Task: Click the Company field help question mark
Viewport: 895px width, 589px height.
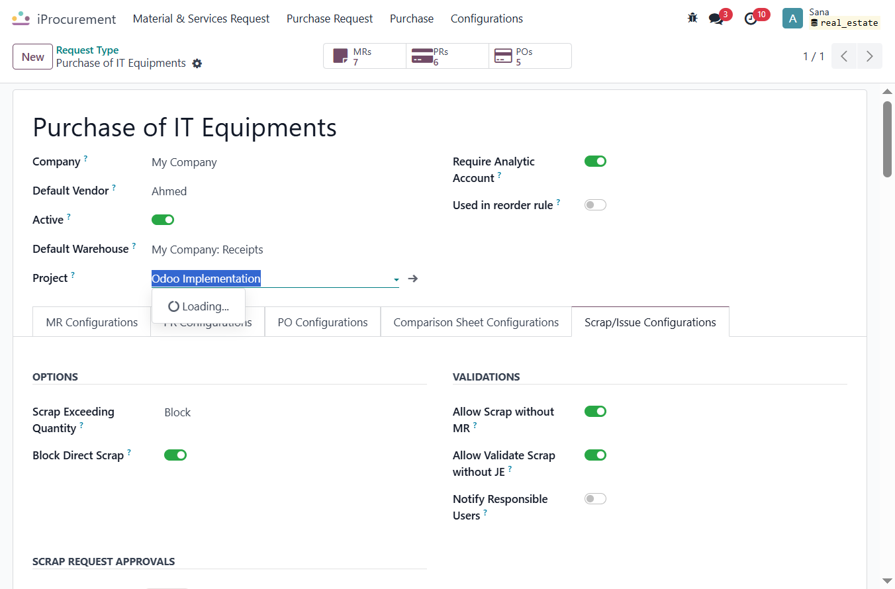Action: (x=85, y=158)
